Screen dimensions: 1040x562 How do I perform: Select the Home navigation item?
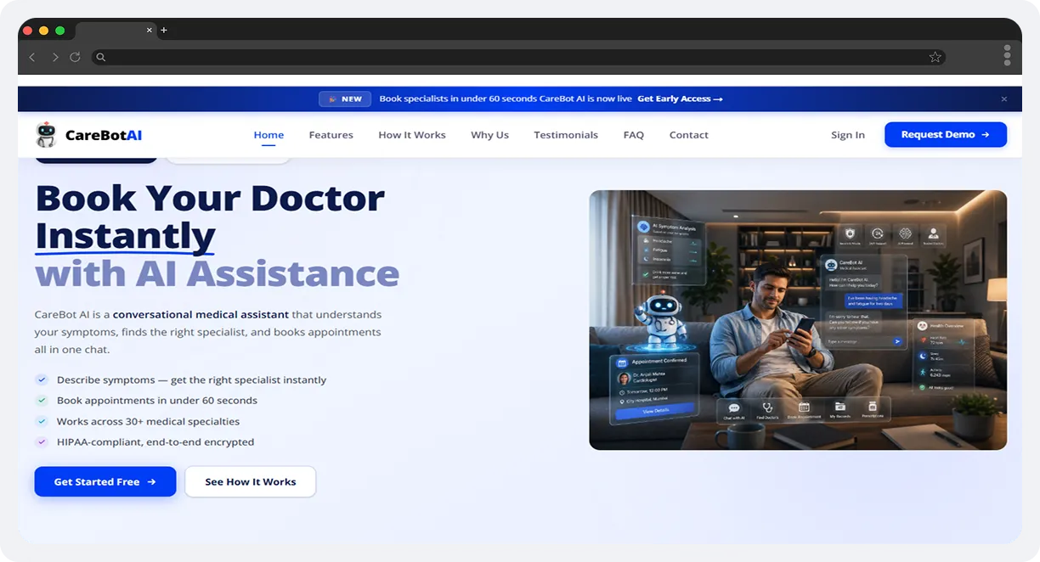(x=268, y=135)
